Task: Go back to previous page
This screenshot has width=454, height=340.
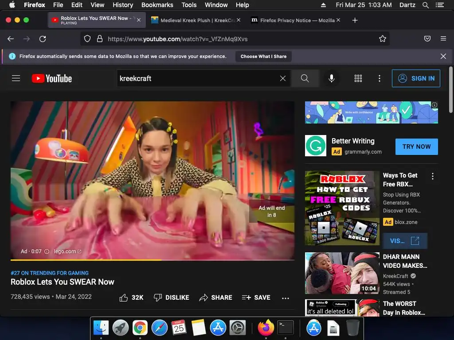Action: click(x=11, y=39)
